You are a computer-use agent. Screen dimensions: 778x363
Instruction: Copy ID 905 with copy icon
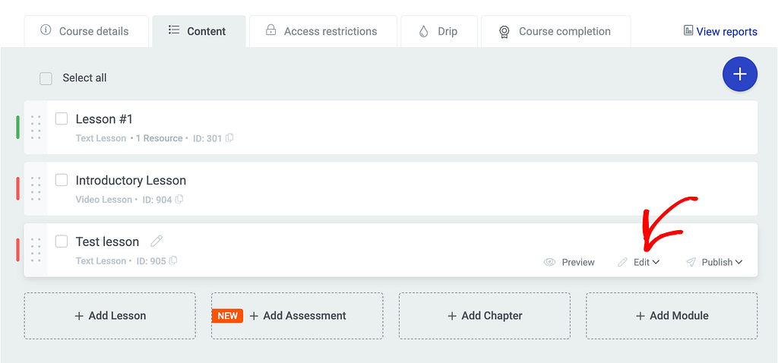pos(173,260)
